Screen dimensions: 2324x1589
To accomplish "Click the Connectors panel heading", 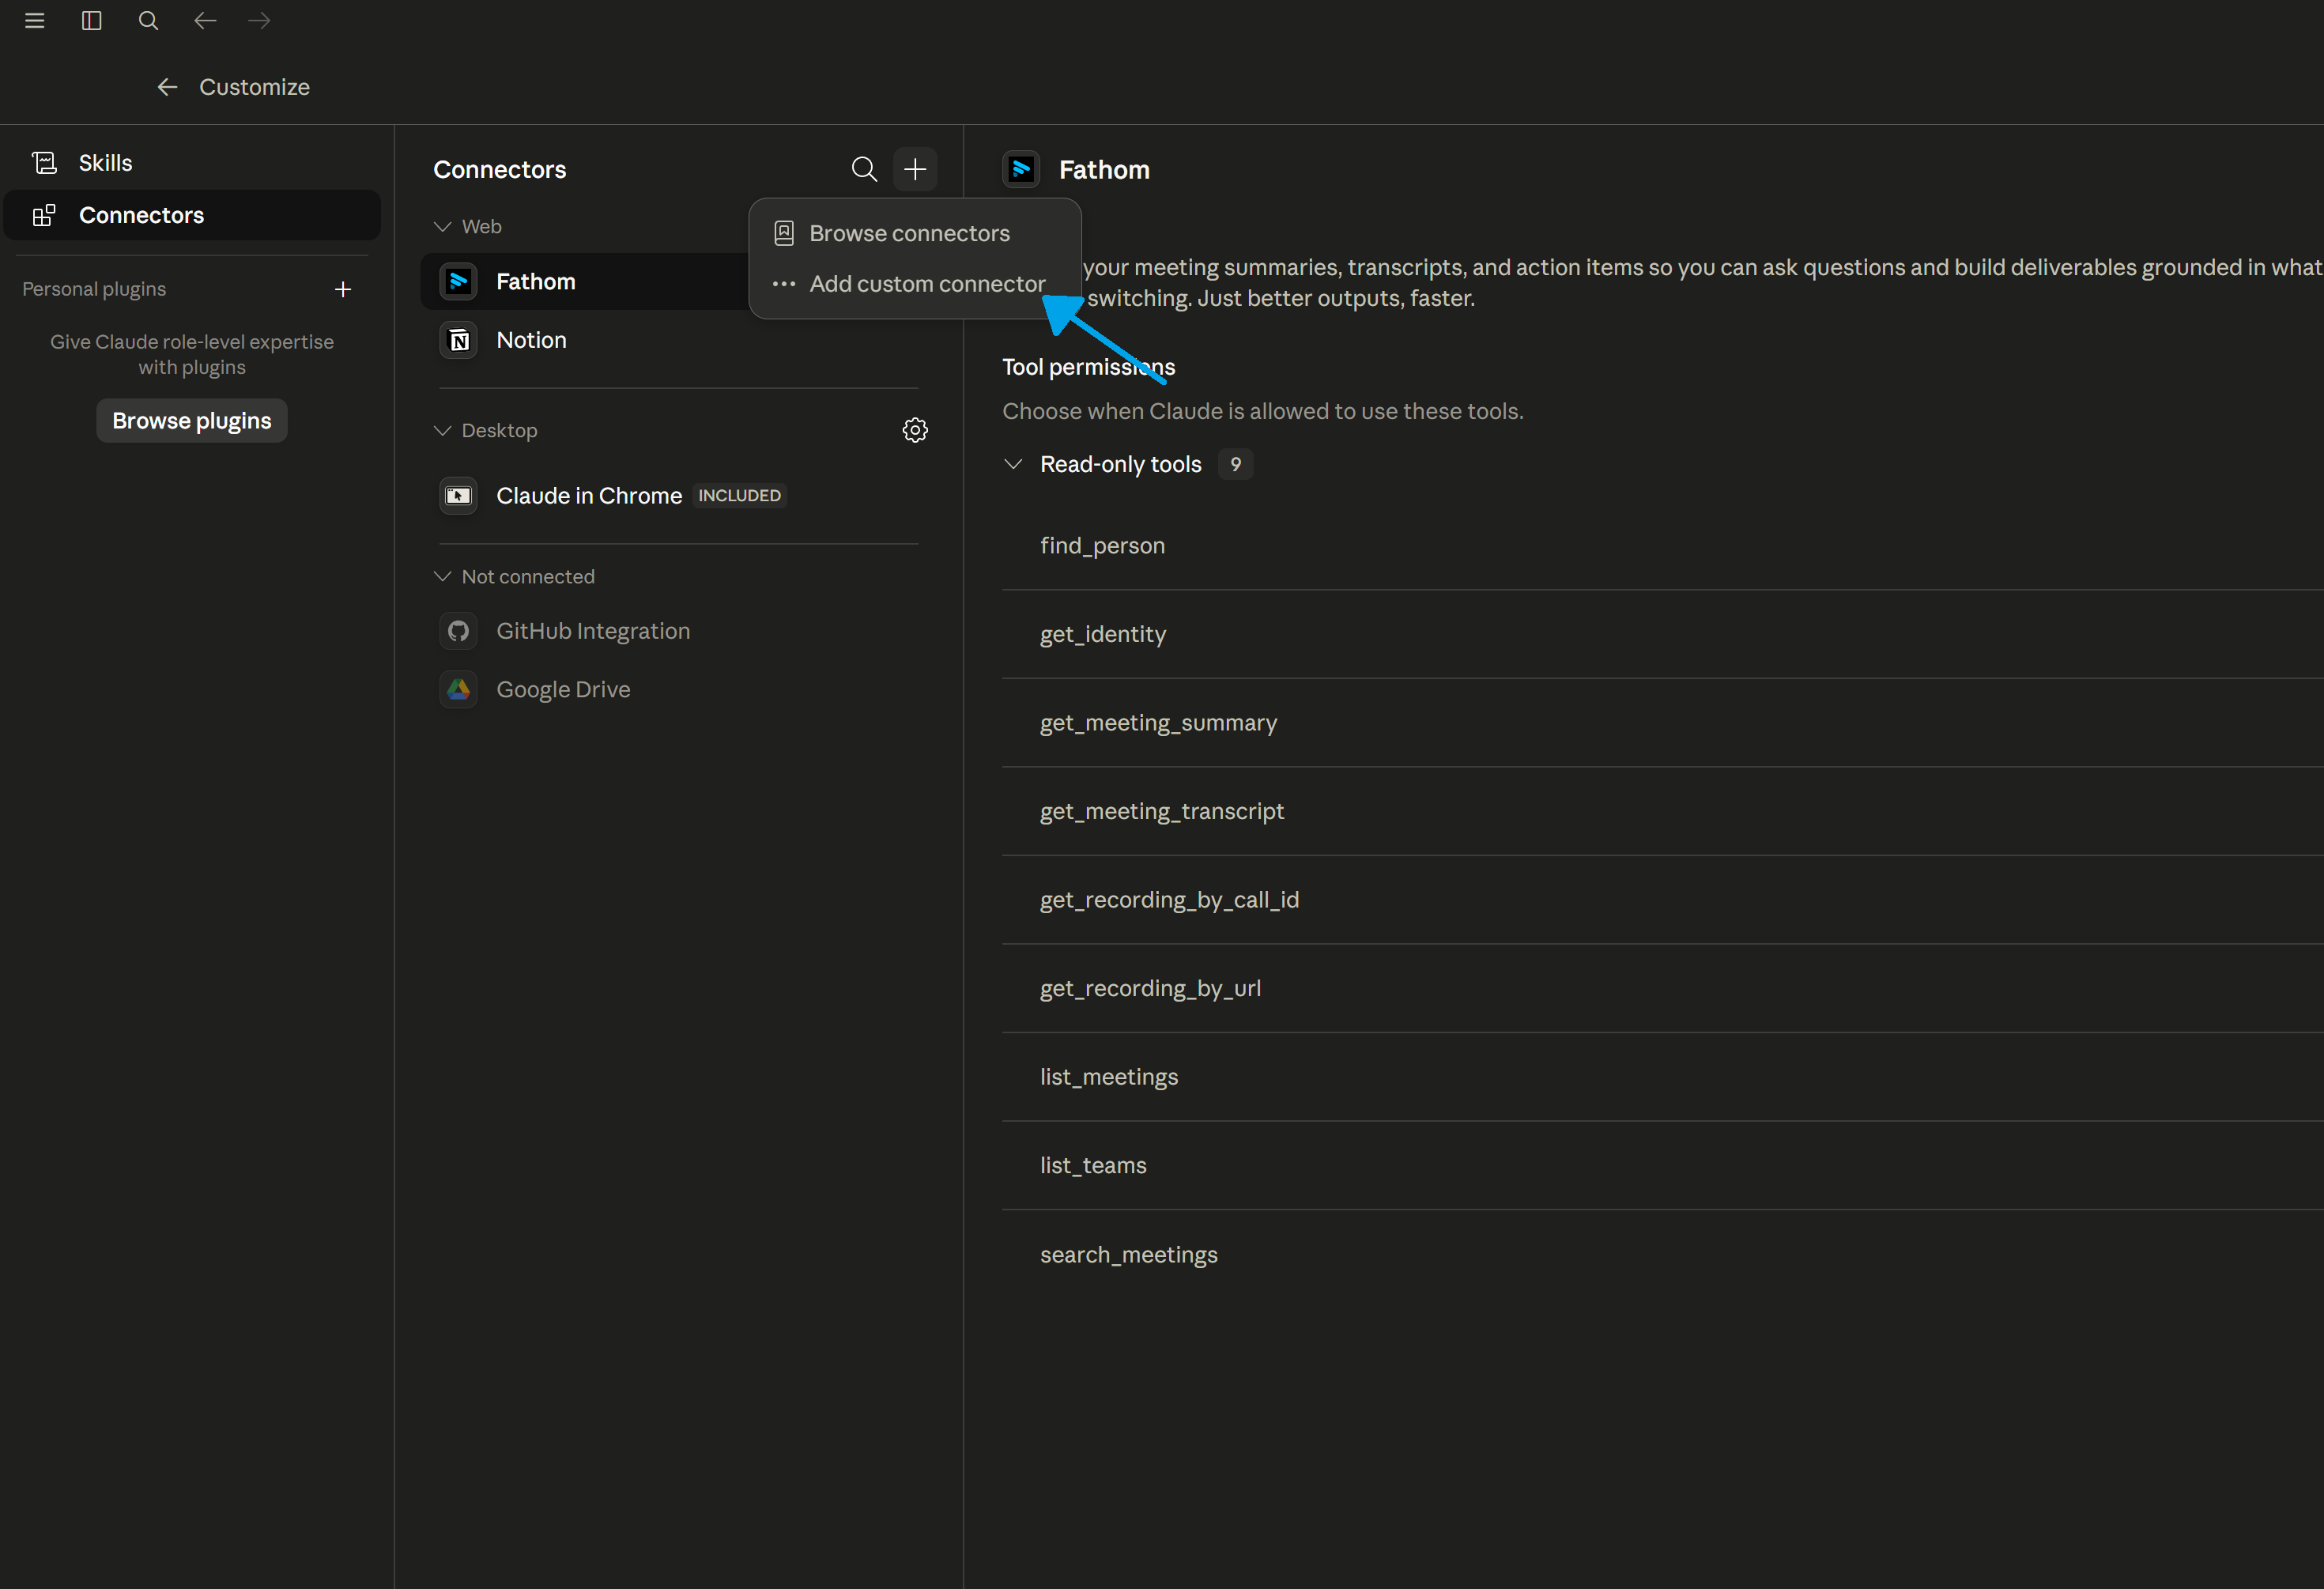I will click(x=499, y=170).
